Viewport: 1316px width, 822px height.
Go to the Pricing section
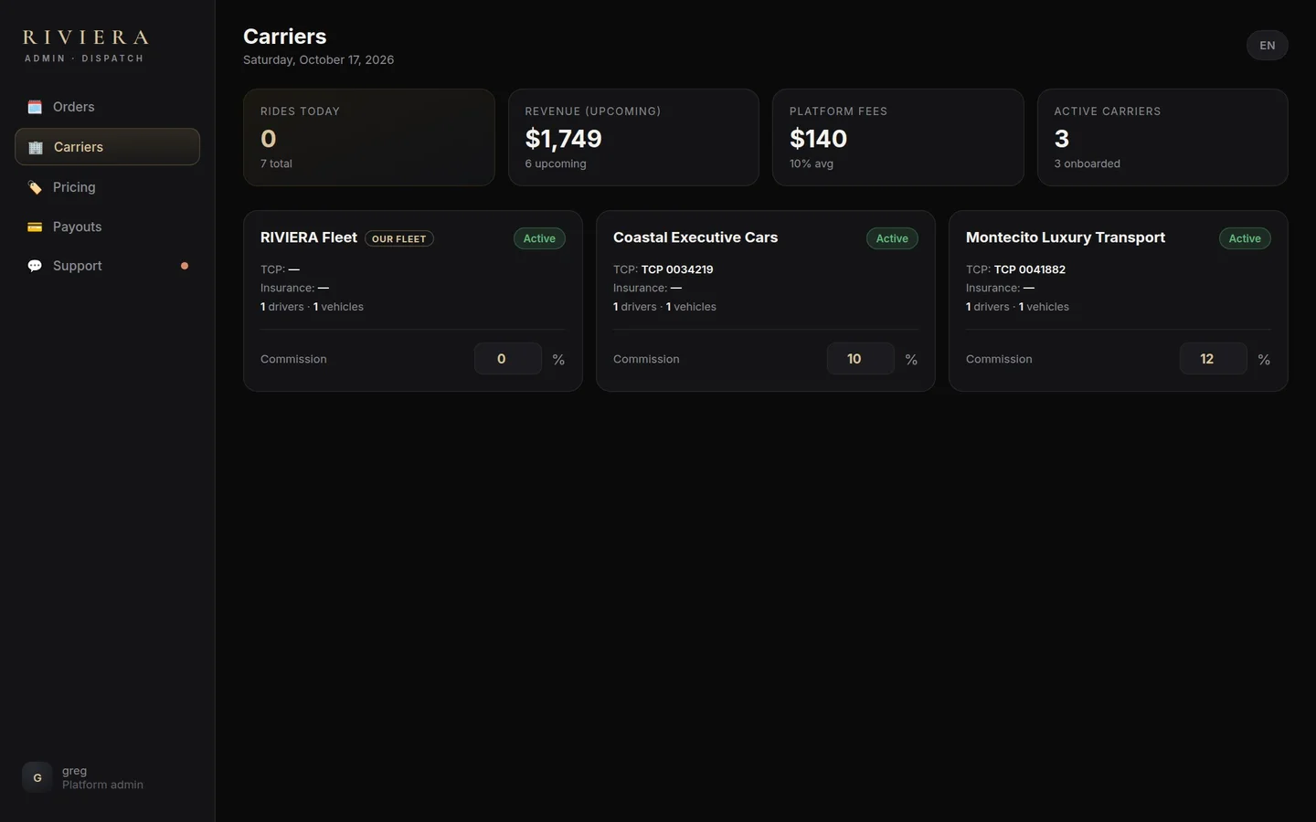107,187
